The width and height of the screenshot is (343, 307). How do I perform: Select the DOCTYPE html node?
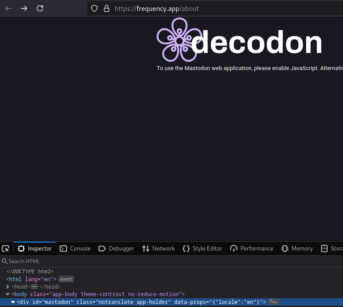(x=30, y=272)
